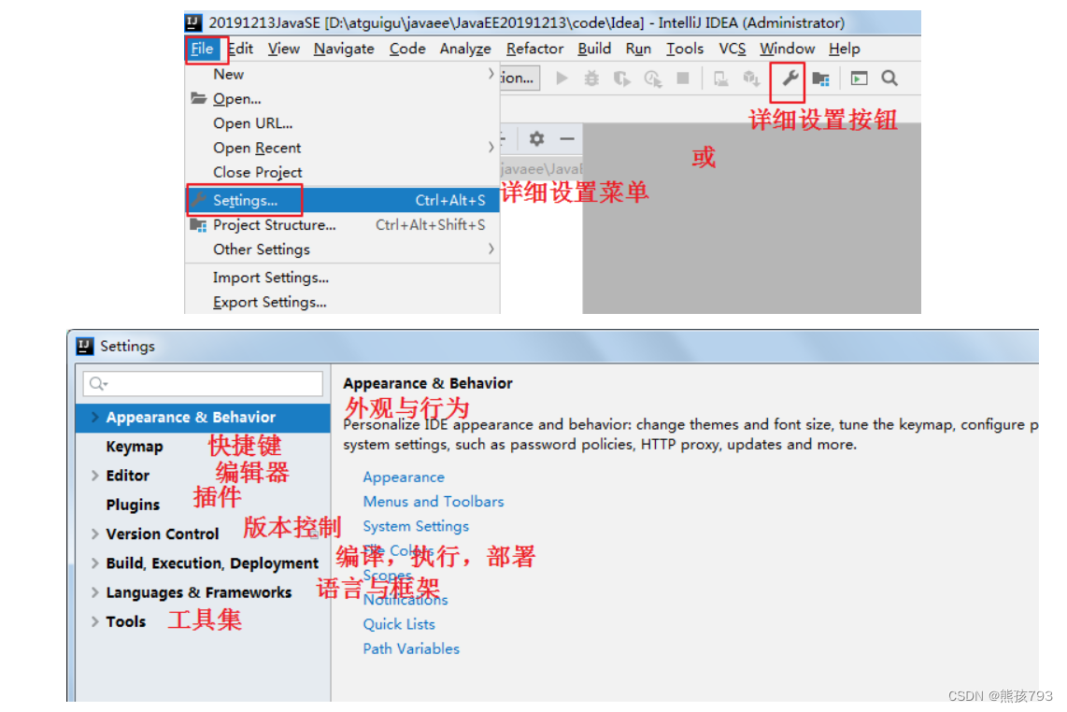The width and height of the screenshot is (1067, 712).
Task: Click the folder icon beside Open...
Action: click(198, 98)
